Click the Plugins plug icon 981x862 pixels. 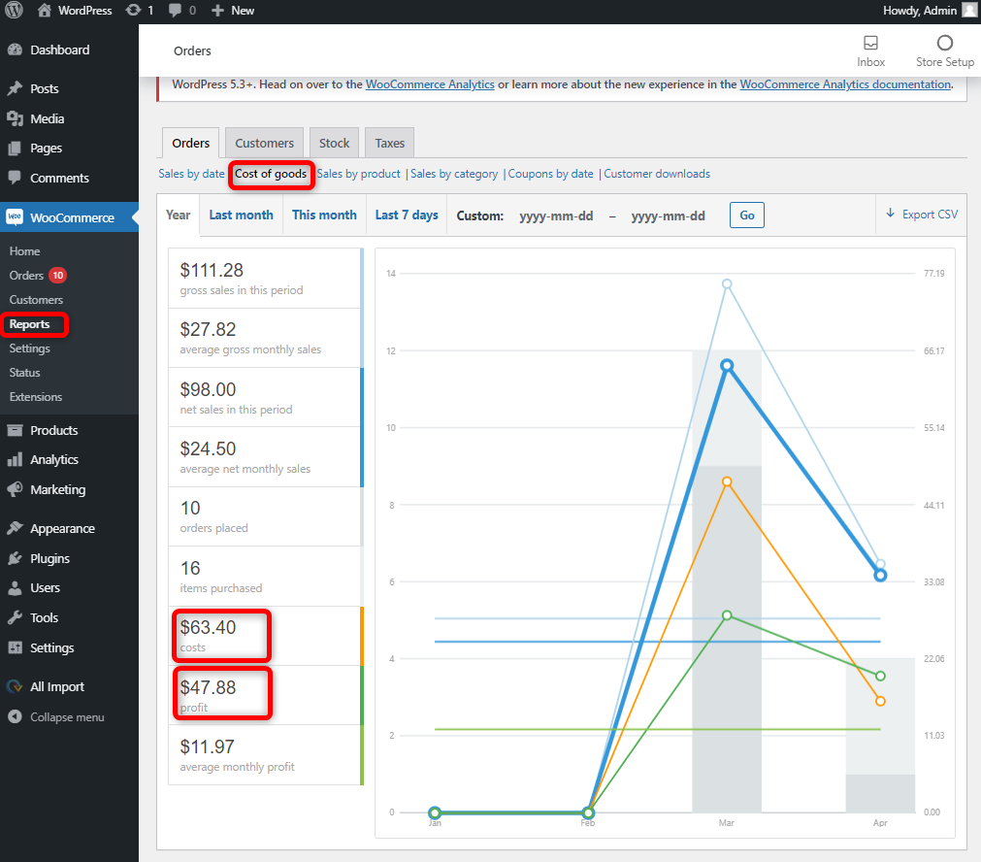[x=15, y=558]
